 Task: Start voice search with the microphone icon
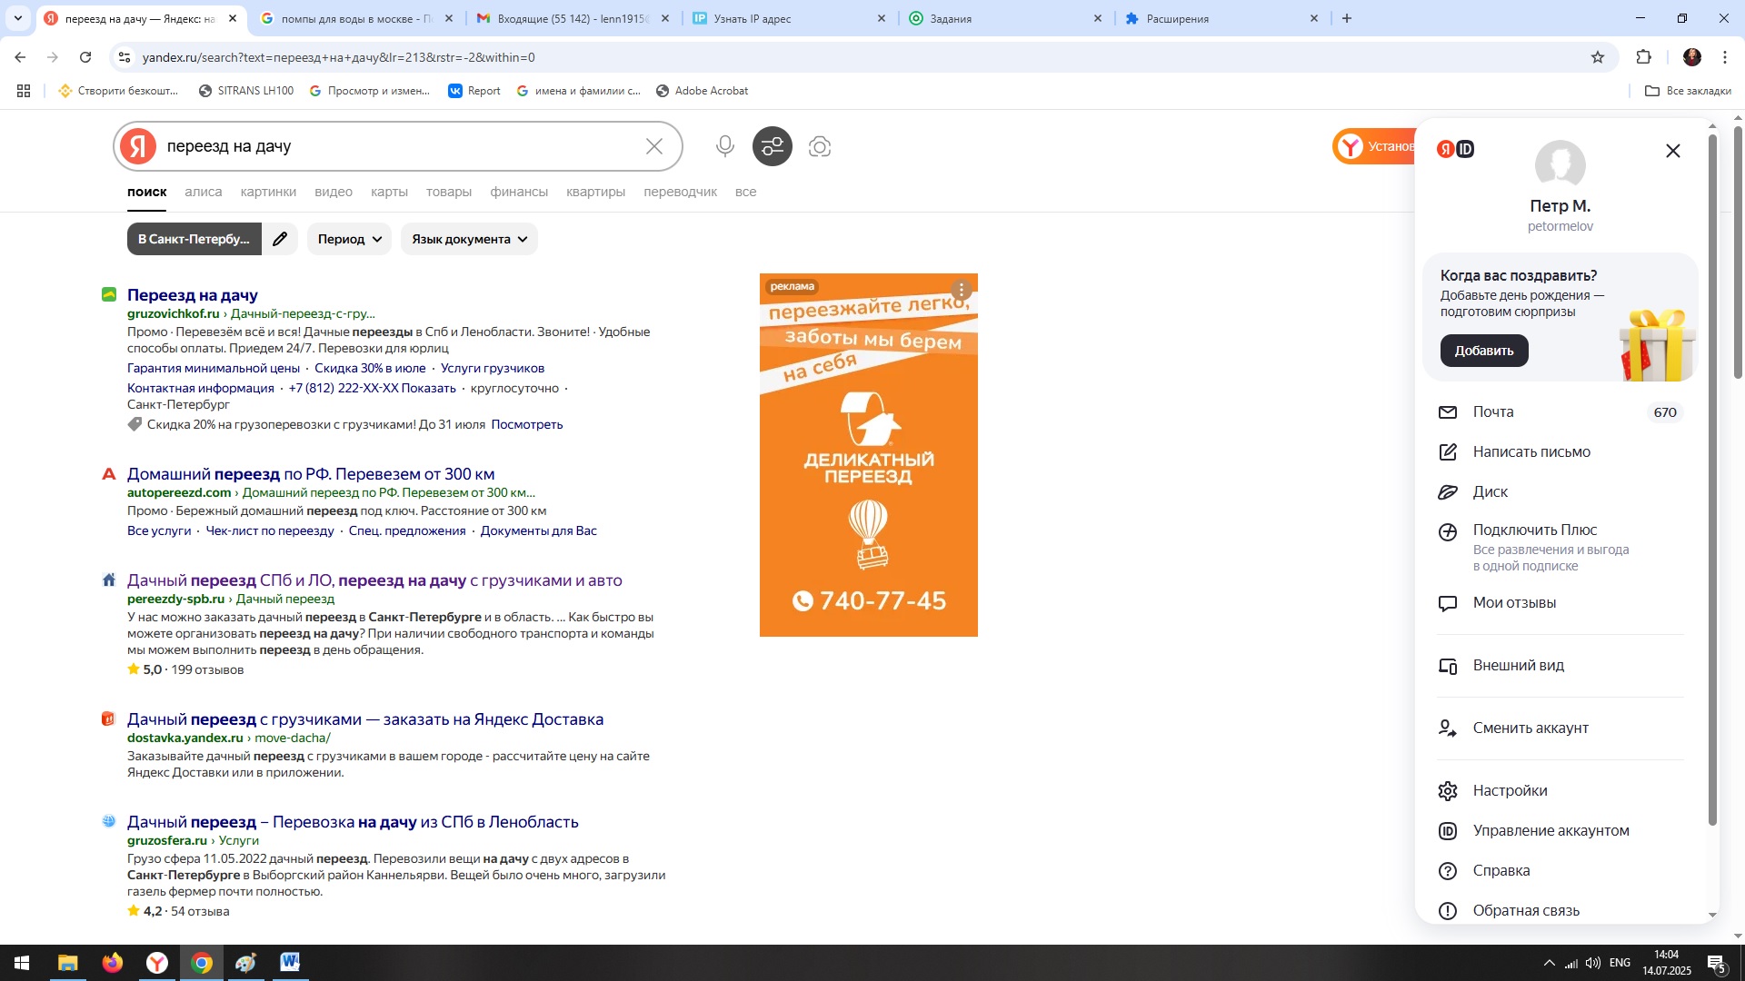pyautogui.click(x=724, y=146)
